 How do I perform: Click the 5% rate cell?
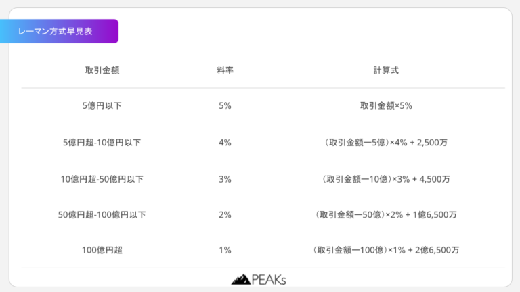point(225,106)
